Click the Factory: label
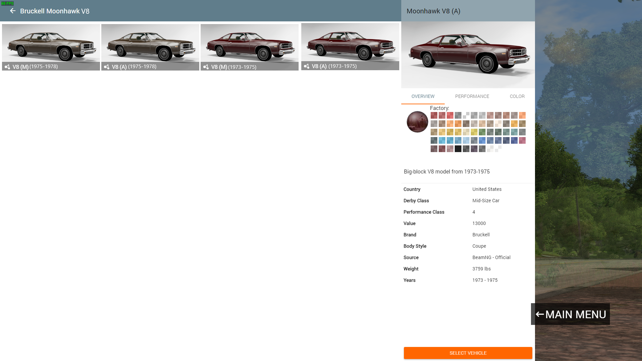 (x=439, y=108)
